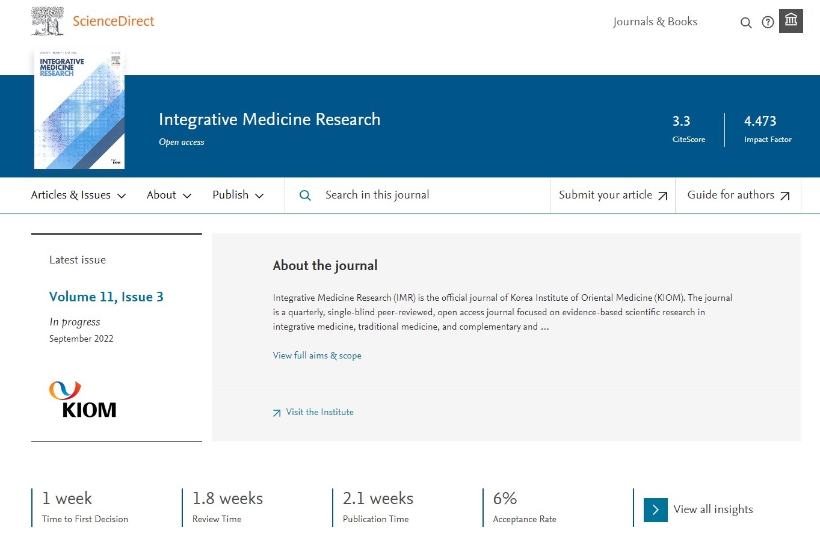Screen dimensions: 820x548
Task: Click the search magnifier icon in header
Action: click(x=745, y=23)
